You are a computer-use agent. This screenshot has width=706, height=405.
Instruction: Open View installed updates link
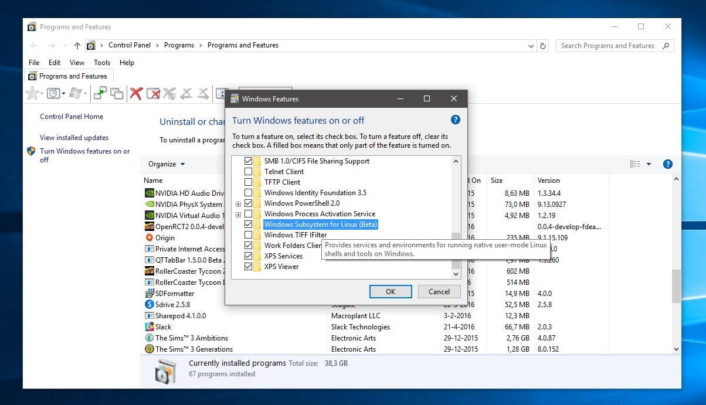point(74,138)
